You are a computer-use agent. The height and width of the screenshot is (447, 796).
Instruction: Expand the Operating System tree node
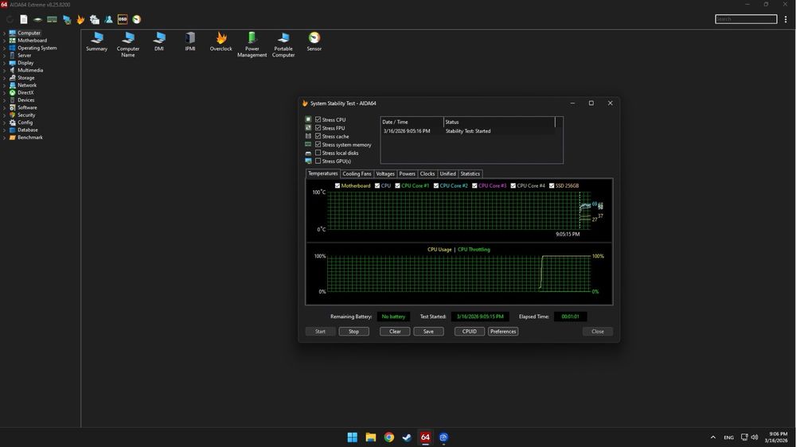click(x=5, y=49)
